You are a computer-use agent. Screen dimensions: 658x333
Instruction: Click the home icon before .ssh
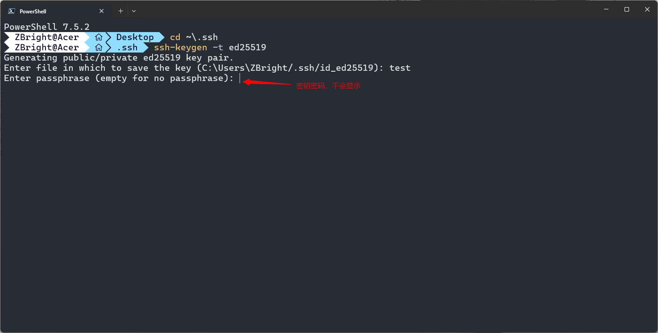[99, 48]
